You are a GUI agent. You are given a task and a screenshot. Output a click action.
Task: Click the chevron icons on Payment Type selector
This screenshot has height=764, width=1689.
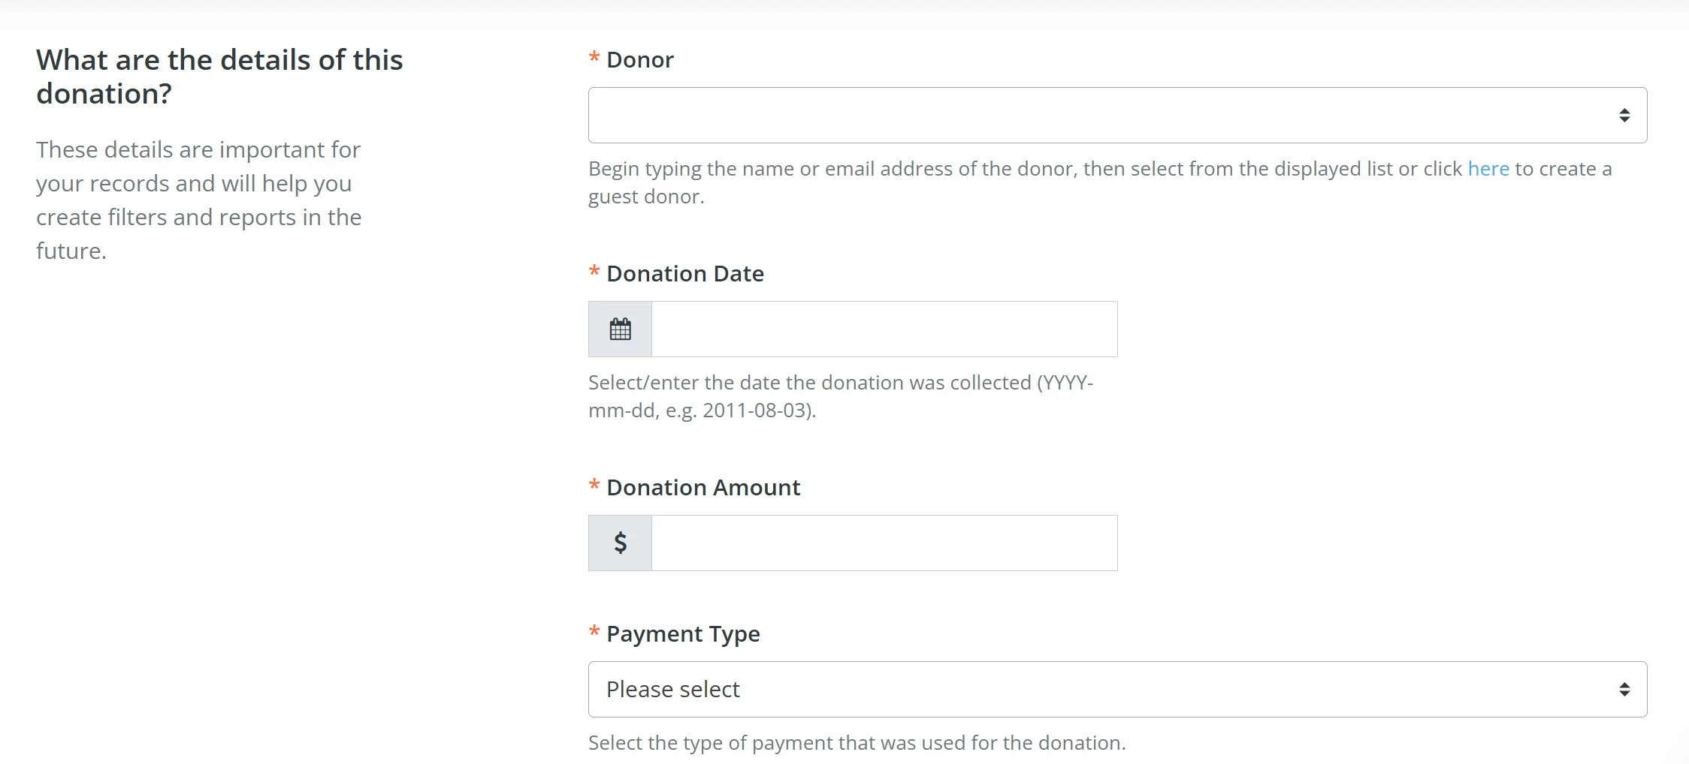point(1625,688)
